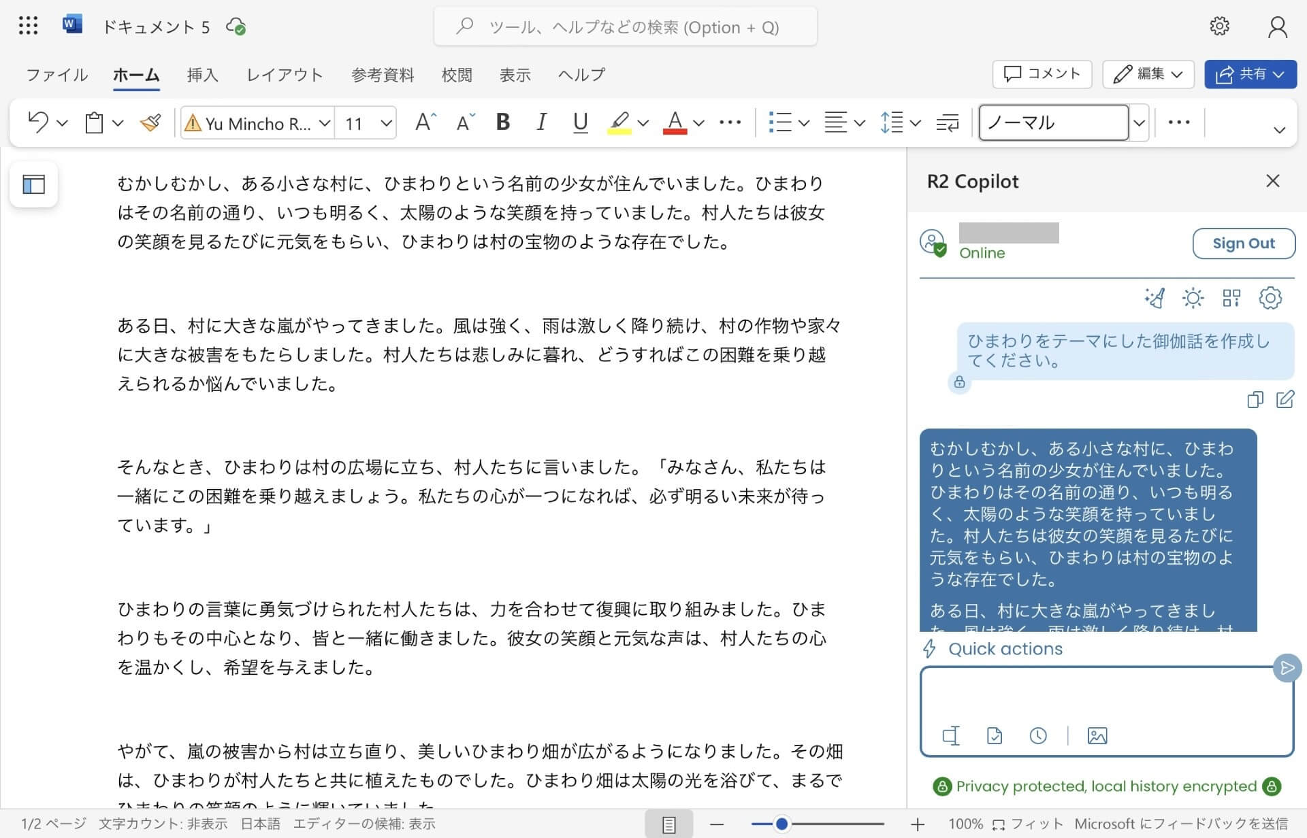The width and height of the screenshot is (1307, 838).
Task: Click the Word app icon
Action: click(71, 25)
